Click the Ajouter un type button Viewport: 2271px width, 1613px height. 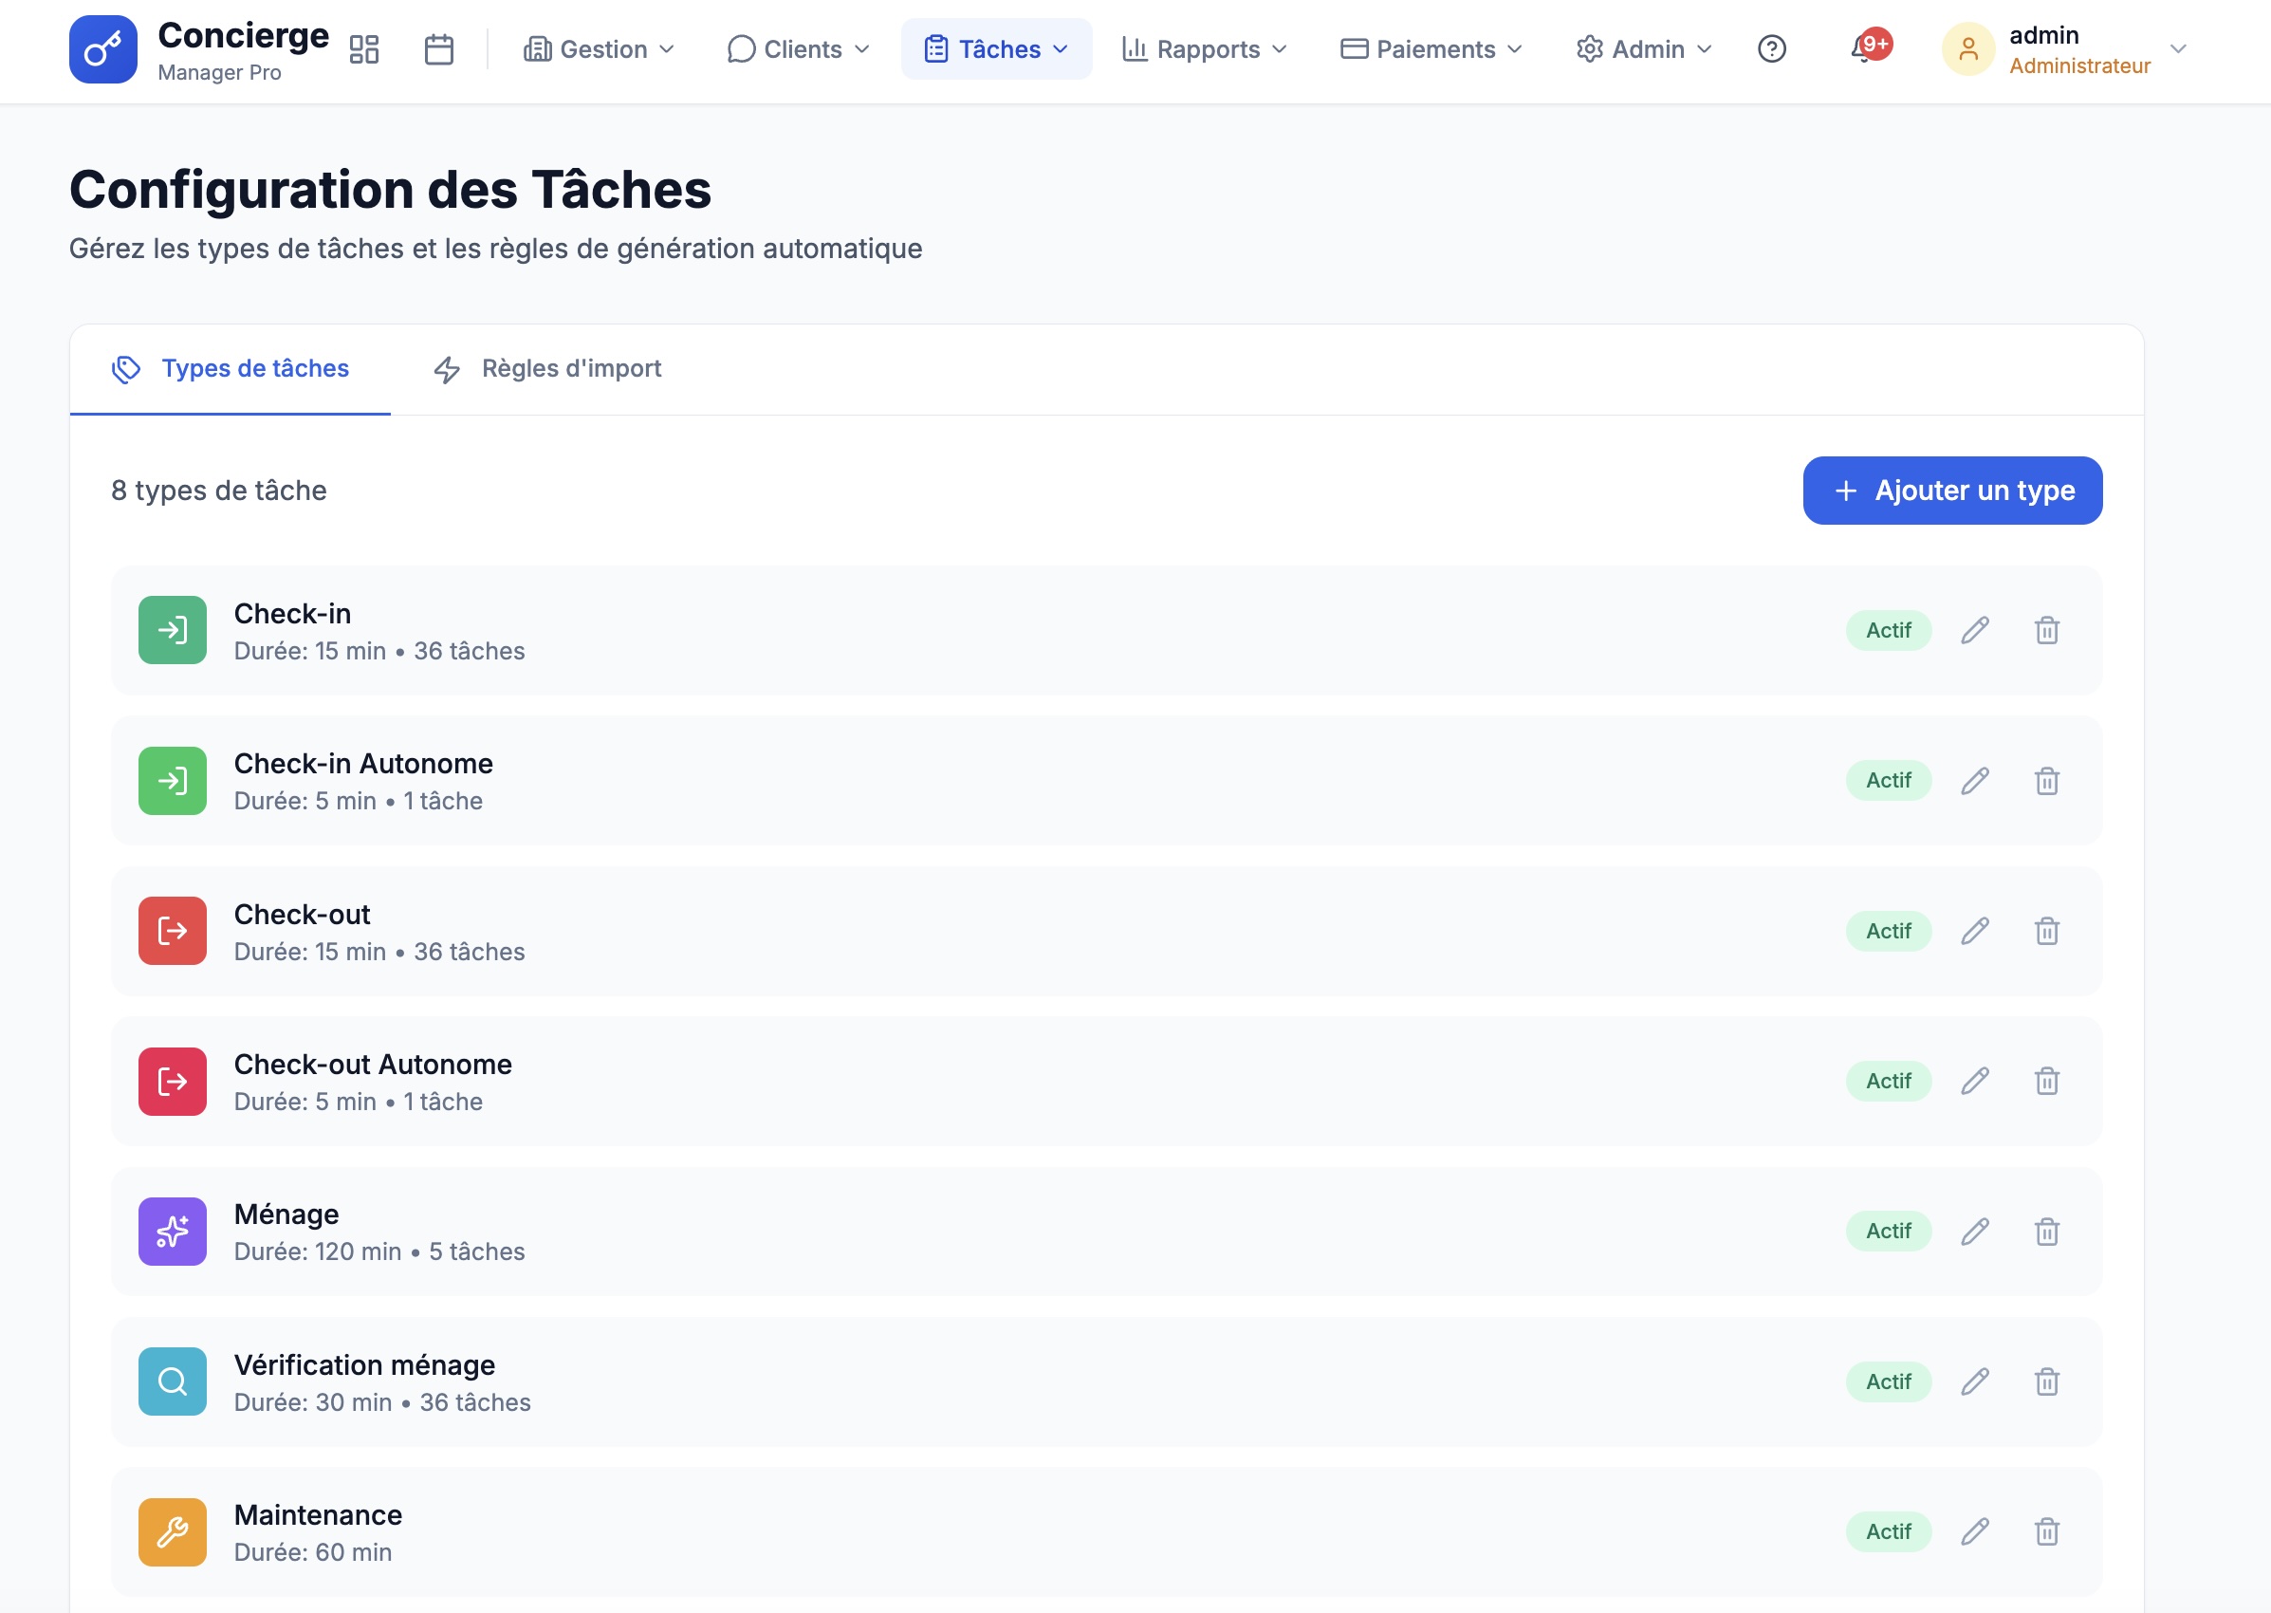(x=1950, y=490)
